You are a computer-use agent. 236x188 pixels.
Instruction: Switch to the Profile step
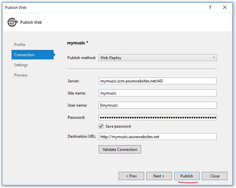click(x=20, y=45)
